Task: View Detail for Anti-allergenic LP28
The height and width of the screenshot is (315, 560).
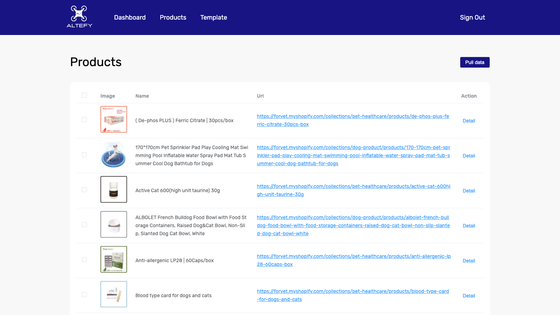Action: [469, 261]
